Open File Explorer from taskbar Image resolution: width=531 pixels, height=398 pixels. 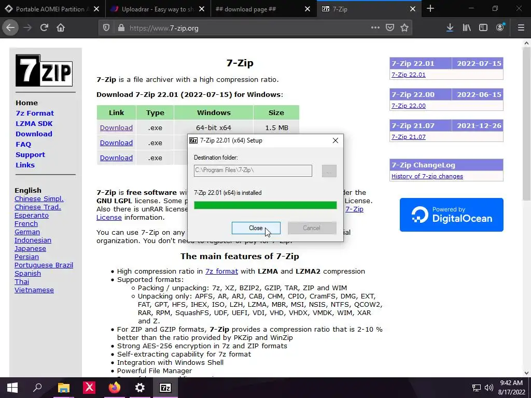pyautogui.click(x=63, y=388)
